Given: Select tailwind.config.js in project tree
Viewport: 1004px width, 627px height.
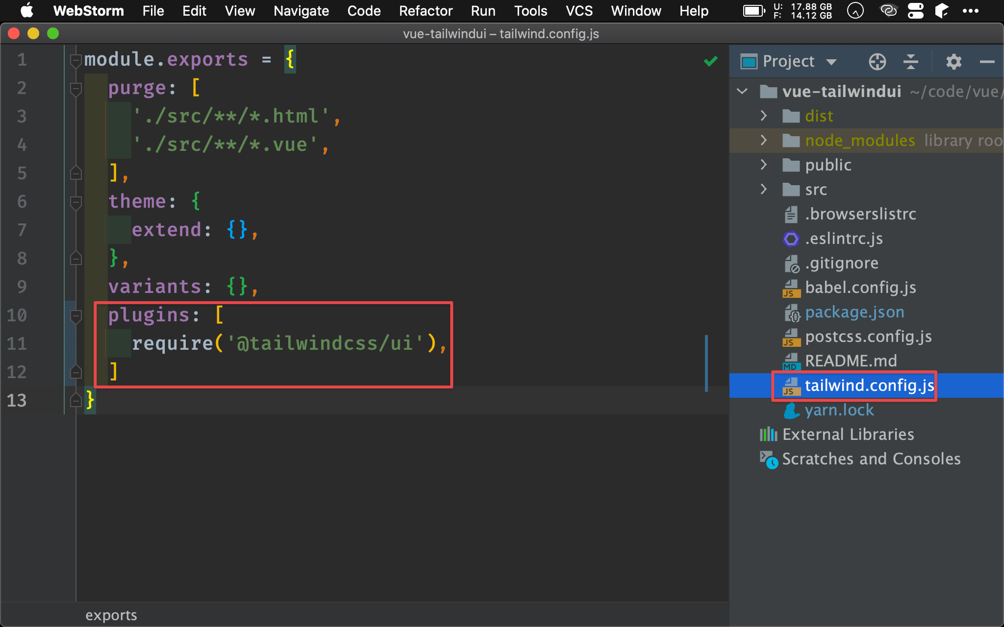Looking at the screenshot, I should 869,386.
